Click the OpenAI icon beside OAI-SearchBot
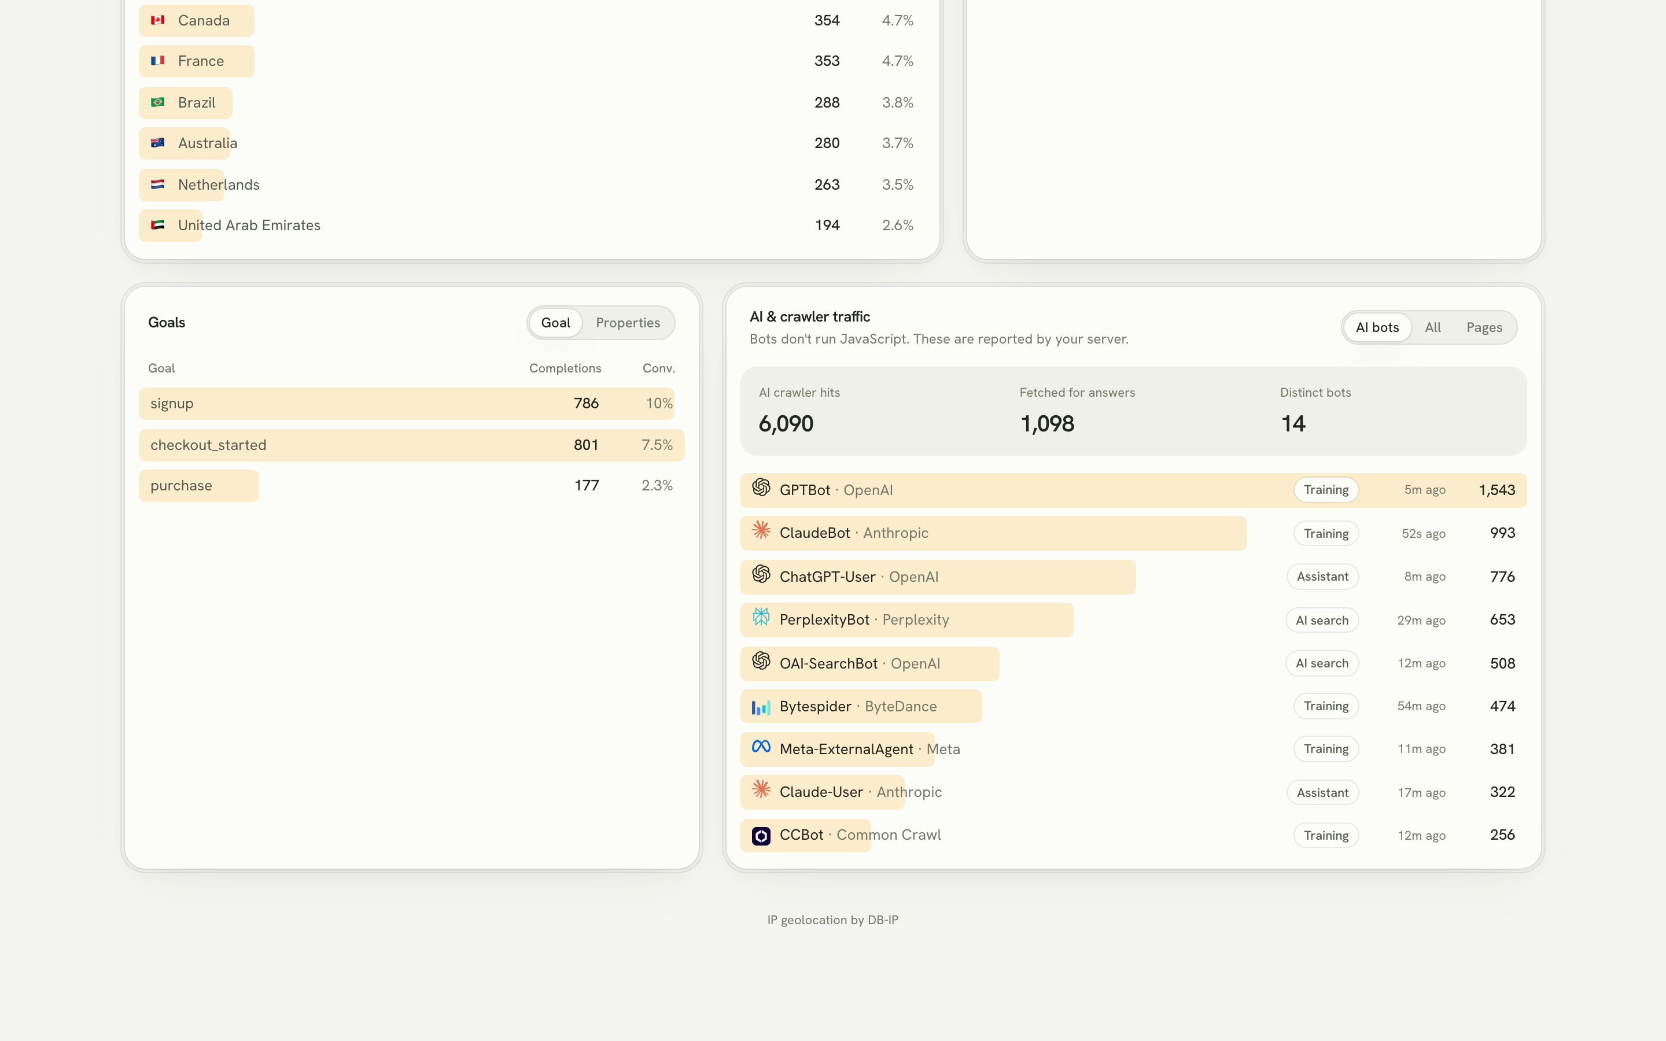Viewport: 1666px width, 1041px height. (761, 661)
